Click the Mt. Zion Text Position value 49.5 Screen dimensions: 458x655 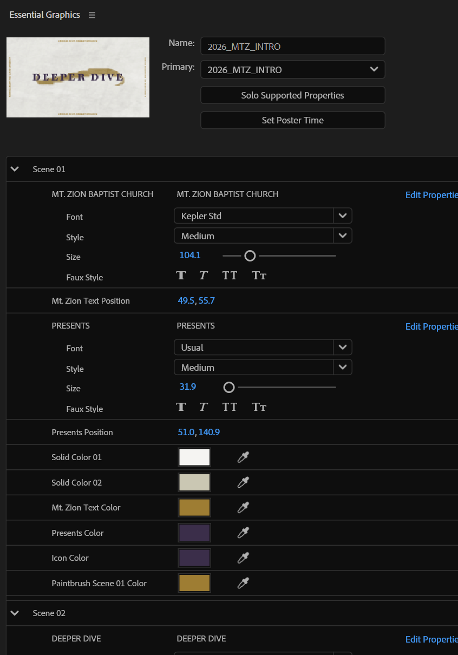(186, 300)
